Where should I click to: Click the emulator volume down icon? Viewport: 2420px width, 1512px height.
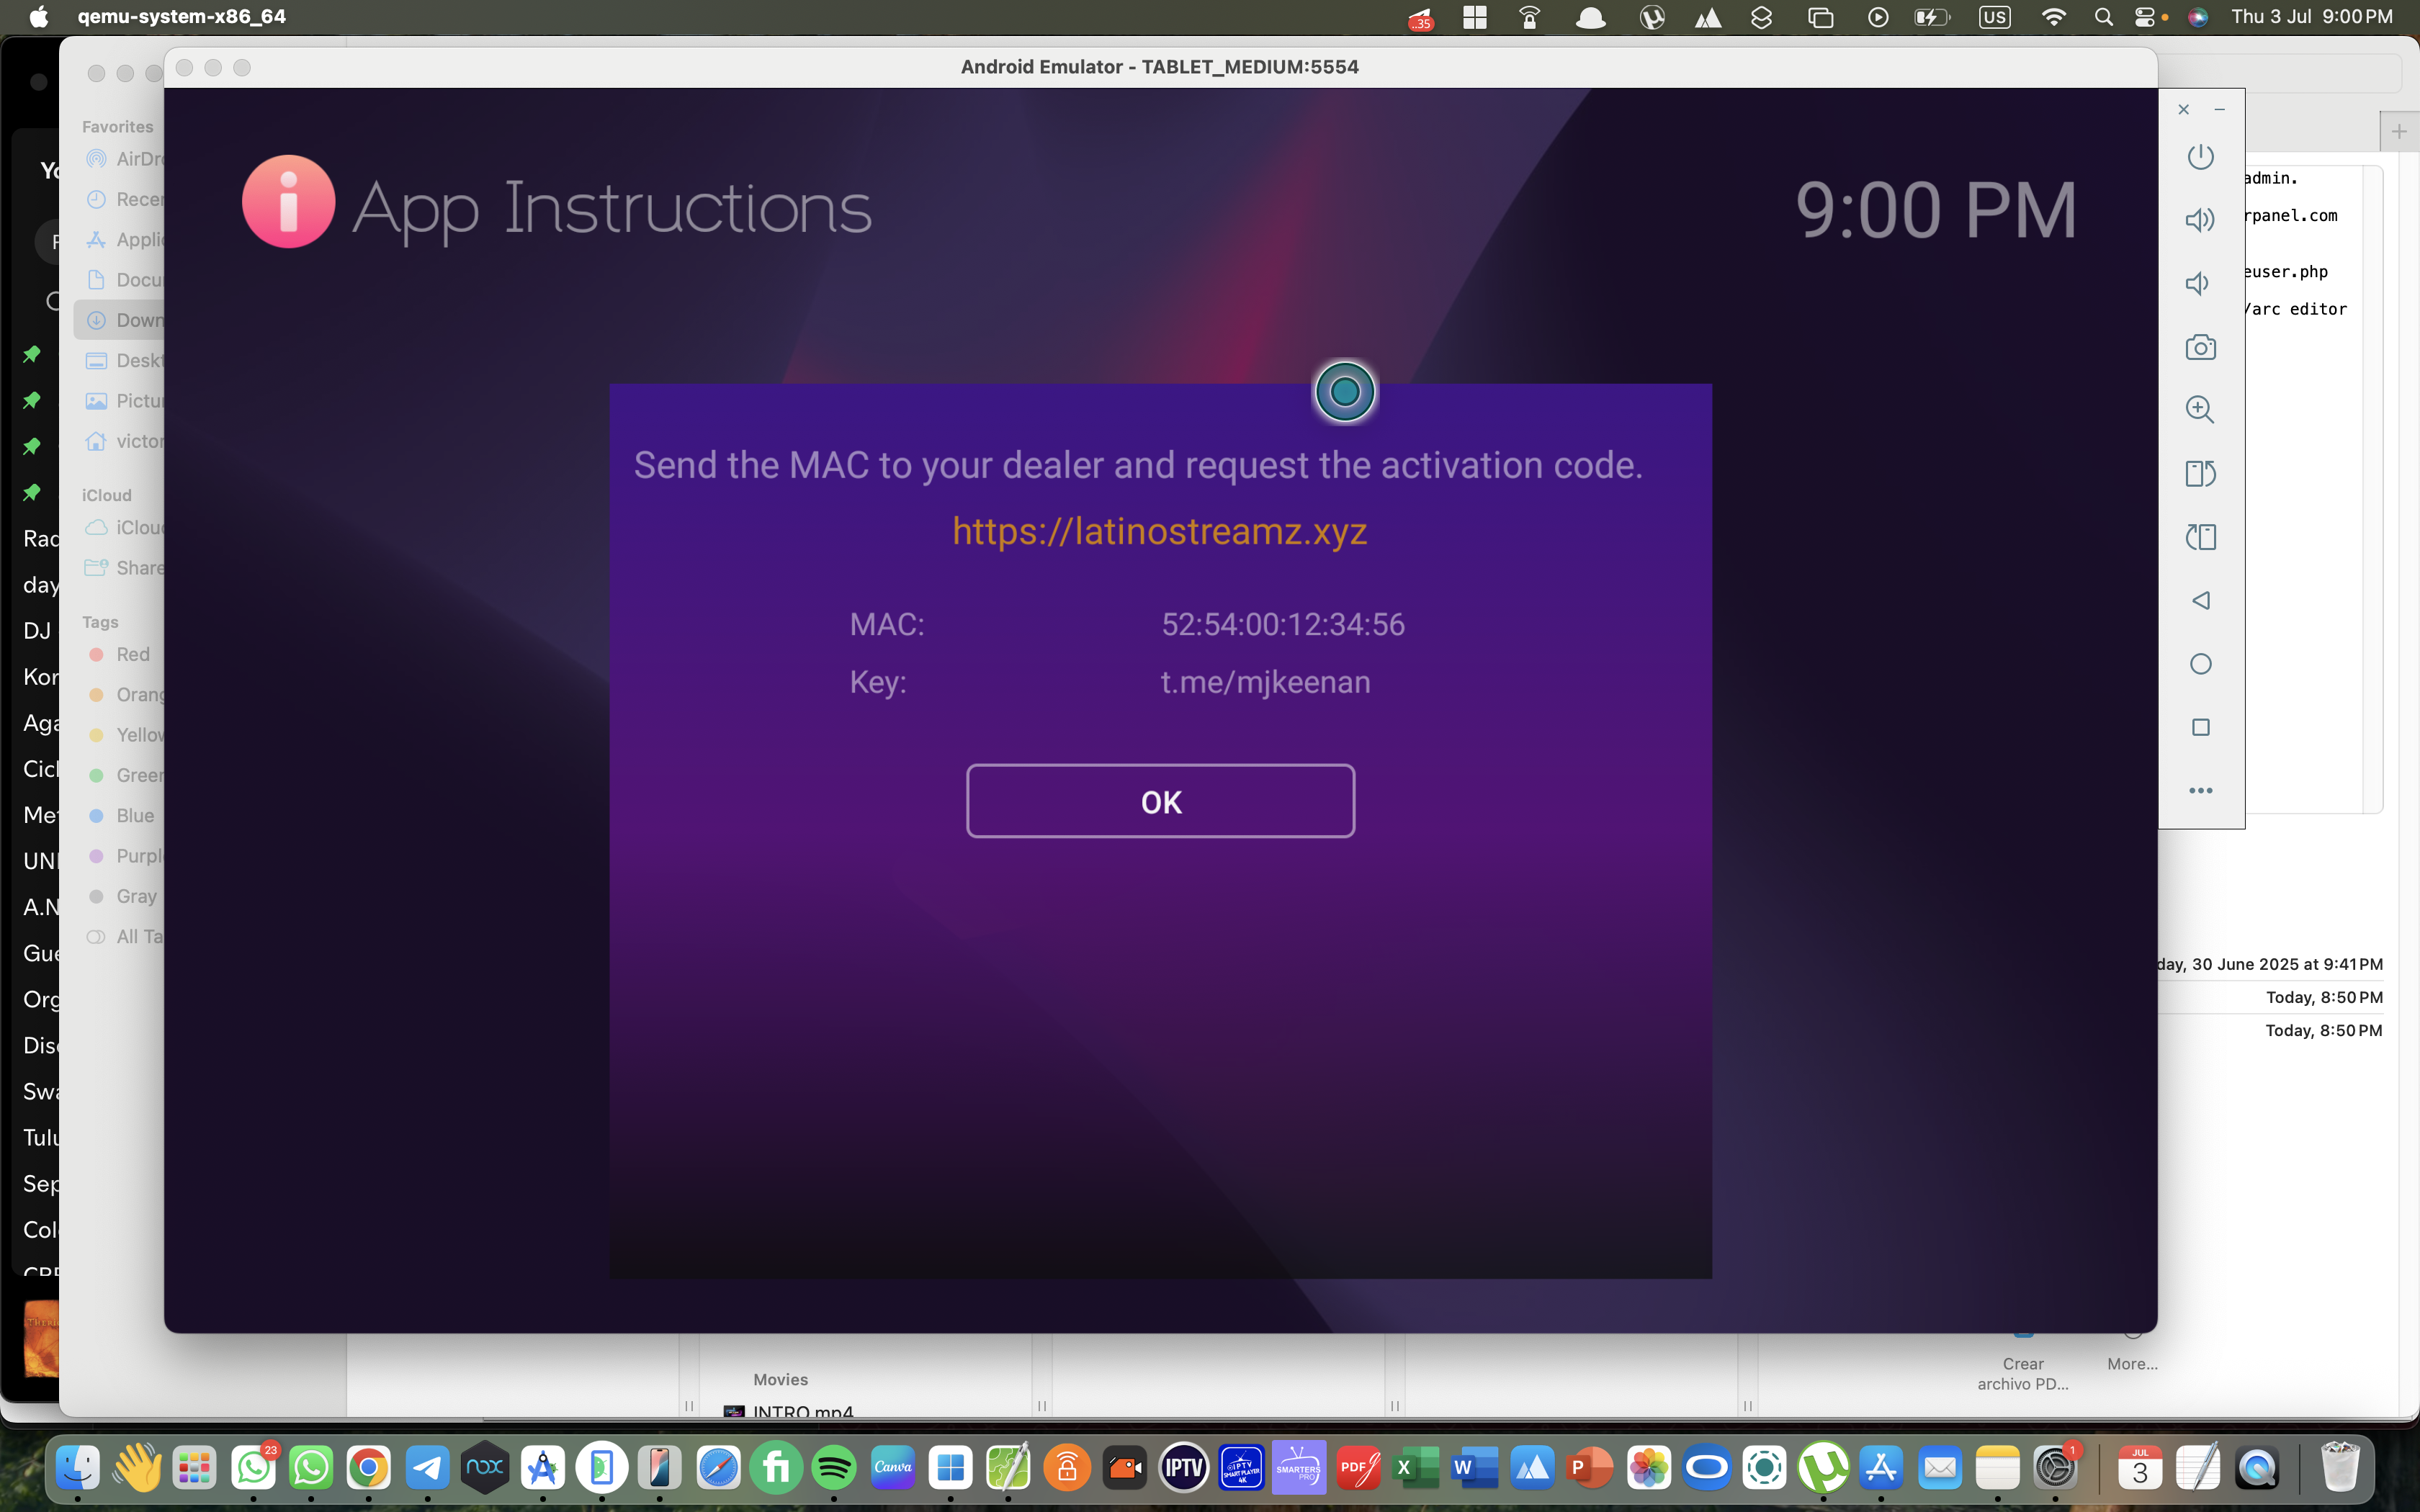tap(2197, 284)
